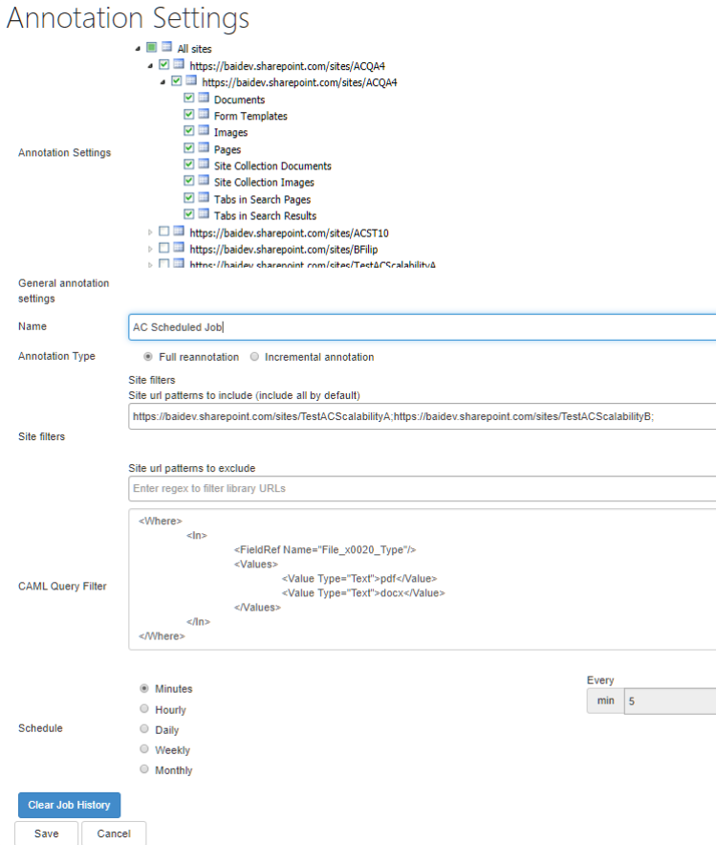The image size is (716, 845).
Task: Click the library icon next to Images
Action: (x=203, y=131)
